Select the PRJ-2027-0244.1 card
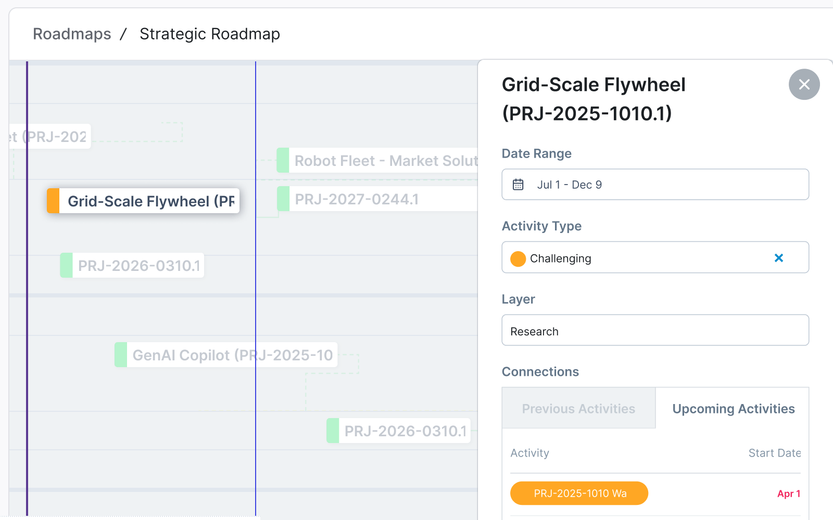 click(377, 199)
